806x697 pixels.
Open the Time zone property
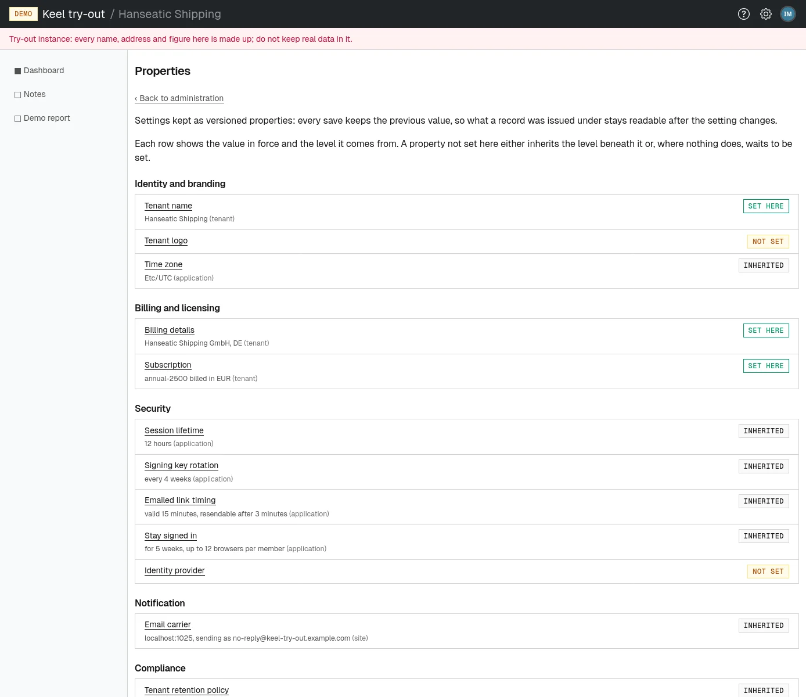click(163, 264)
